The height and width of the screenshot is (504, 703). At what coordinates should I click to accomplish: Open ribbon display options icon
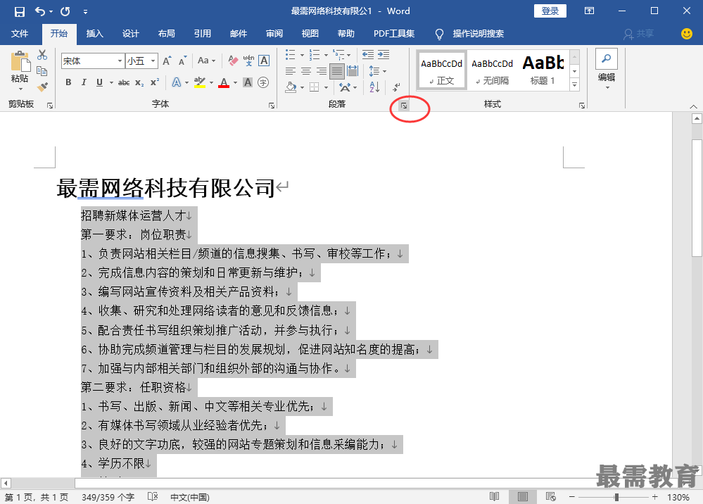click(590, 11)
